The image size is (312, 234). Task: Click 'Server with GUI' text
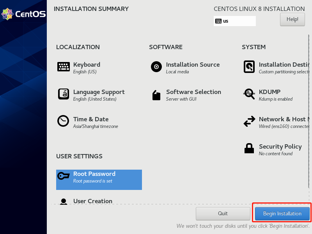[x=181, y=99]
